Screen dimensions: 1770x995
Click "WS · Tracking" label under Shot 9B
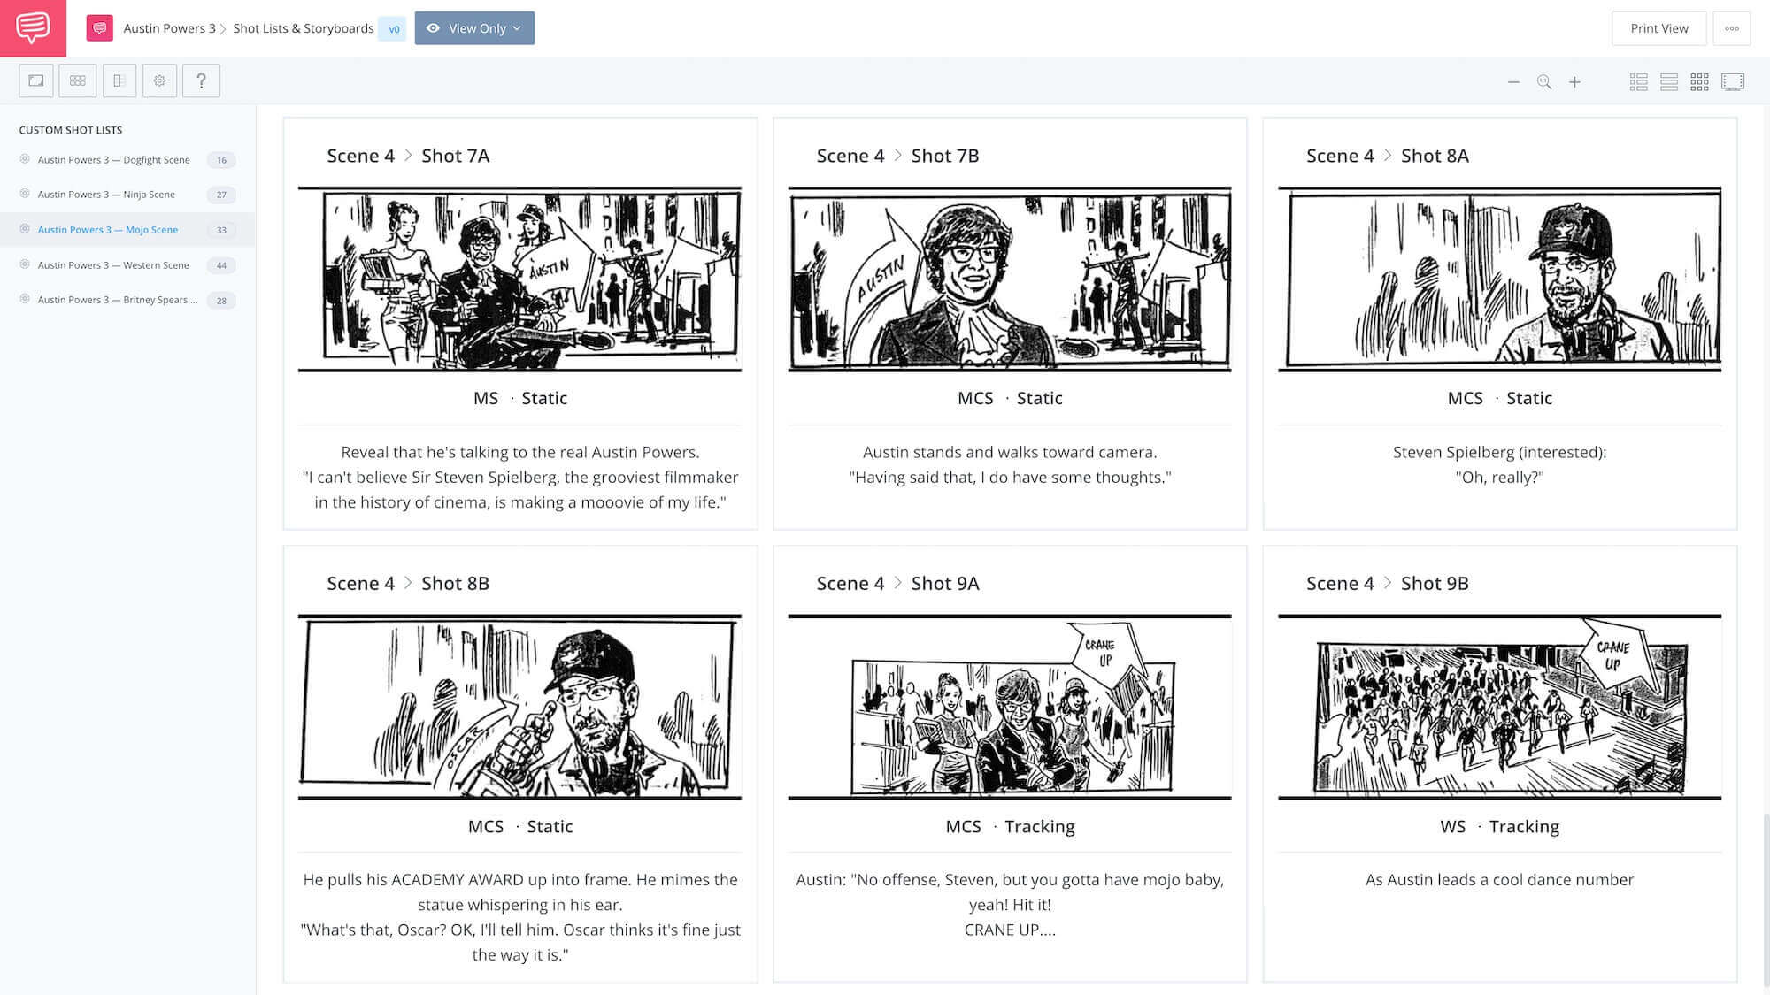[x=1499, y=826]
